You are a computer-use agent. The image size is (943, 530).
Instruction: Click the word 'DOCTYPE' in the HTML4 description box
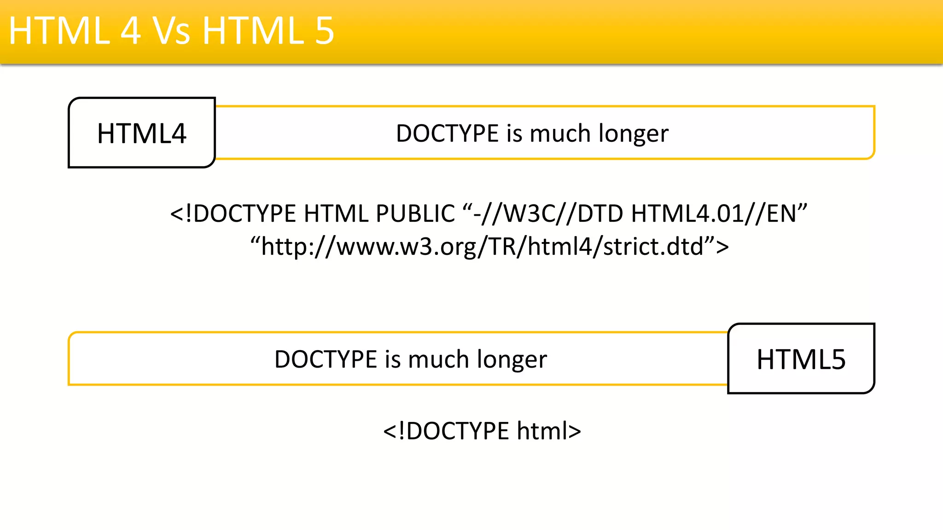click(x=448, y=134)
